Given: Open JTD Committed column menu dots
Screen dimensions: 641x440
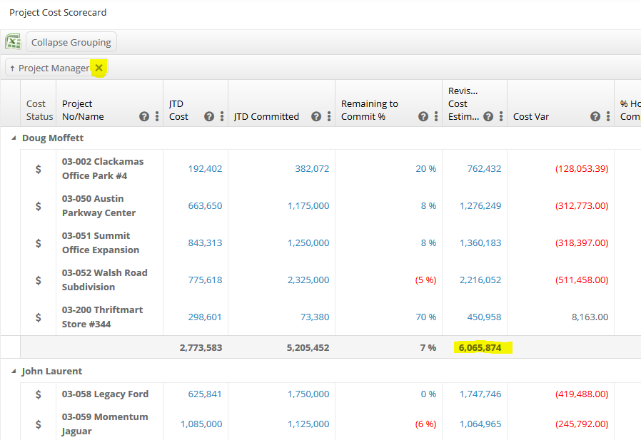Looking at the screenshot, I should coord(329,116).
